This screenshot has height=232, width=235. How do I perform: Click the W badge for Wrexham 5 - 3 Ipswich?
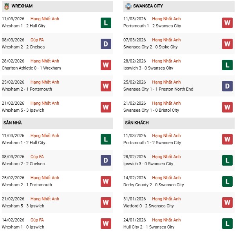tap(106, 107)
